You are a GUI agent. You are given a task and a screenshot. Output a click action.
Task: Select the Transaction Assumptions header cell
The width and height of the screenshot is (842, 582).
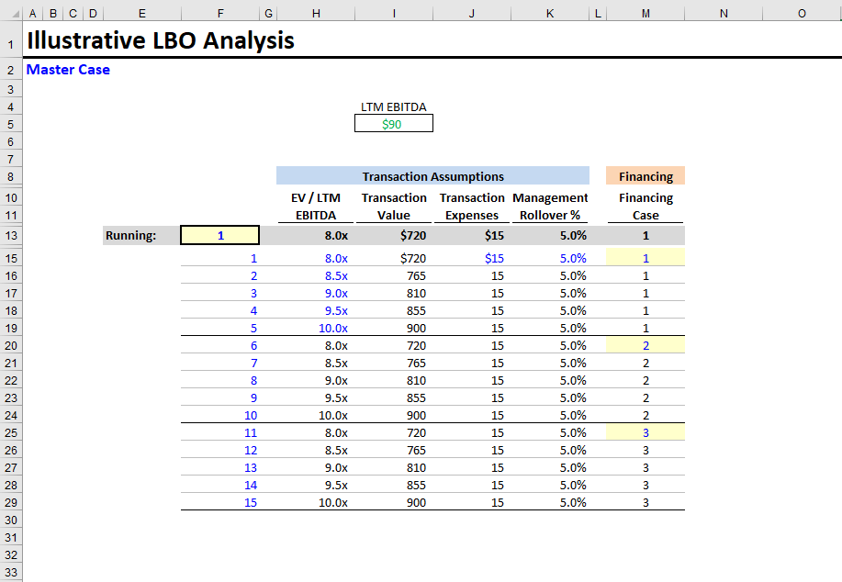432,176
